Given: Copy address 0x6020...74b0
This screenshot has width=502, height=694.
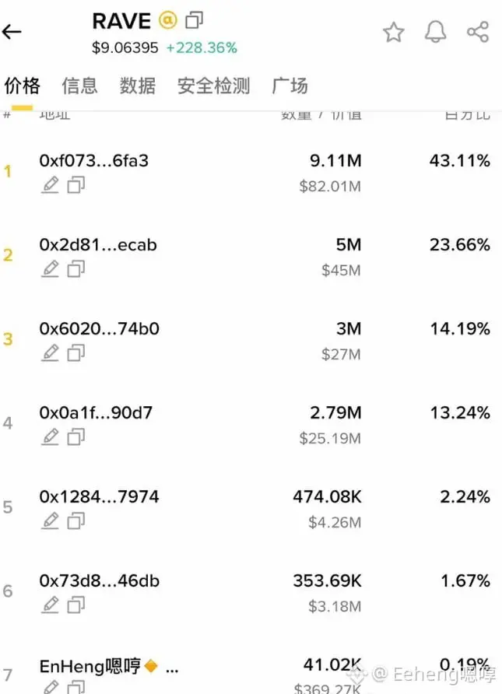Looking at the screenshot, I should (x=75, y=352).
